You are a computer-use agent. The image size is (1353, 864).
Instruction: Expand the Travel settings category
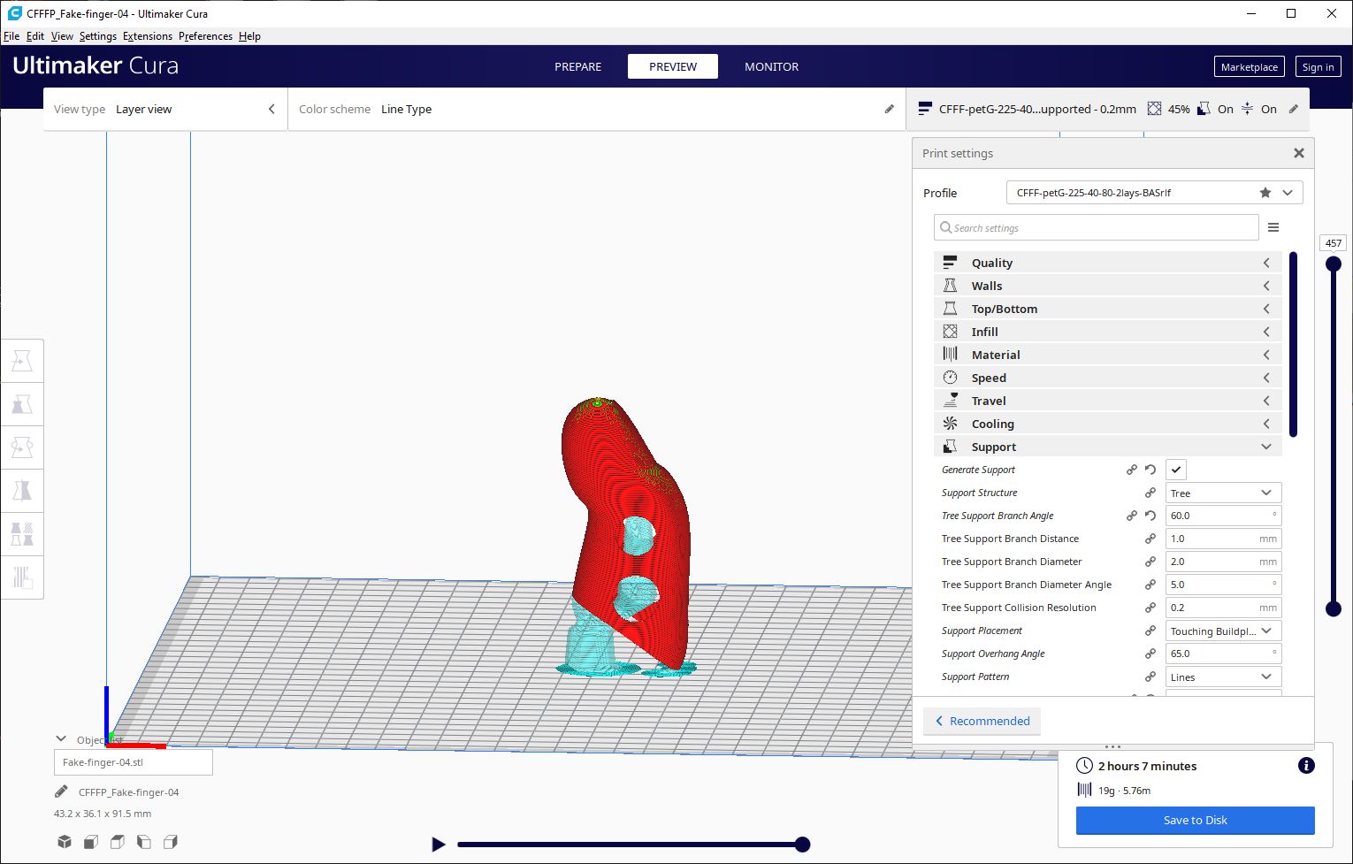click(1107, 401)
